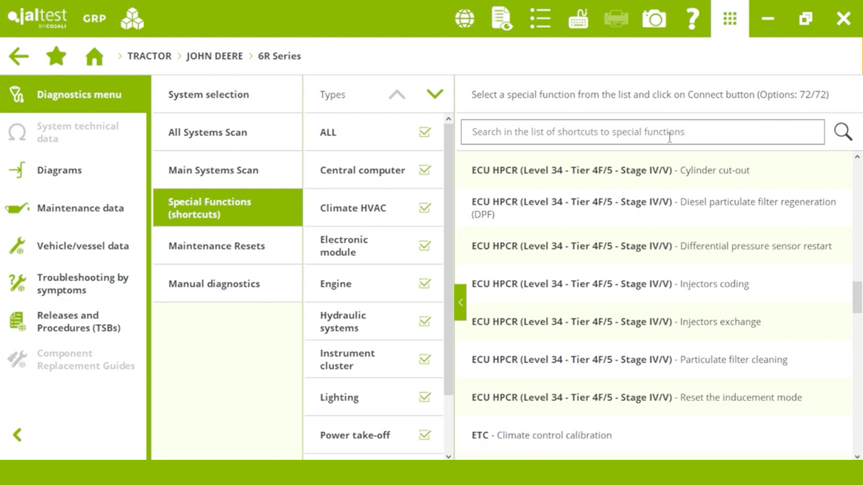This screenshot has width=863, height=485.
Task: Go to home via house icon
Action: (x=94, y=56)
